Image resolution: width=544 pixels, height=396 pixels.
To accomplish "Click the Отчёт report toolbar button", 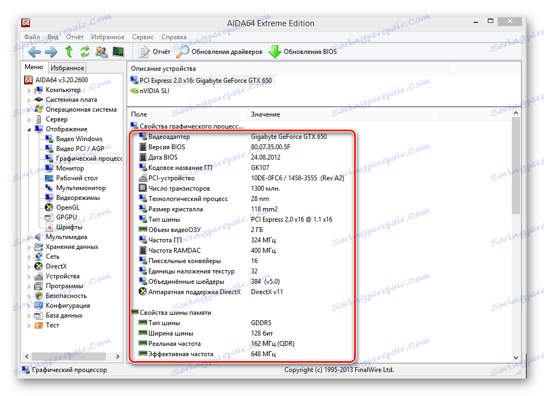I will [154, 52].
